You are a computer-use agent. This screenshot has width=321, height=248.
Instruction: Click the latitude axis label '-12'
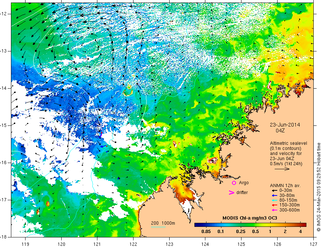pyautogui.click(x=4, y=14)
